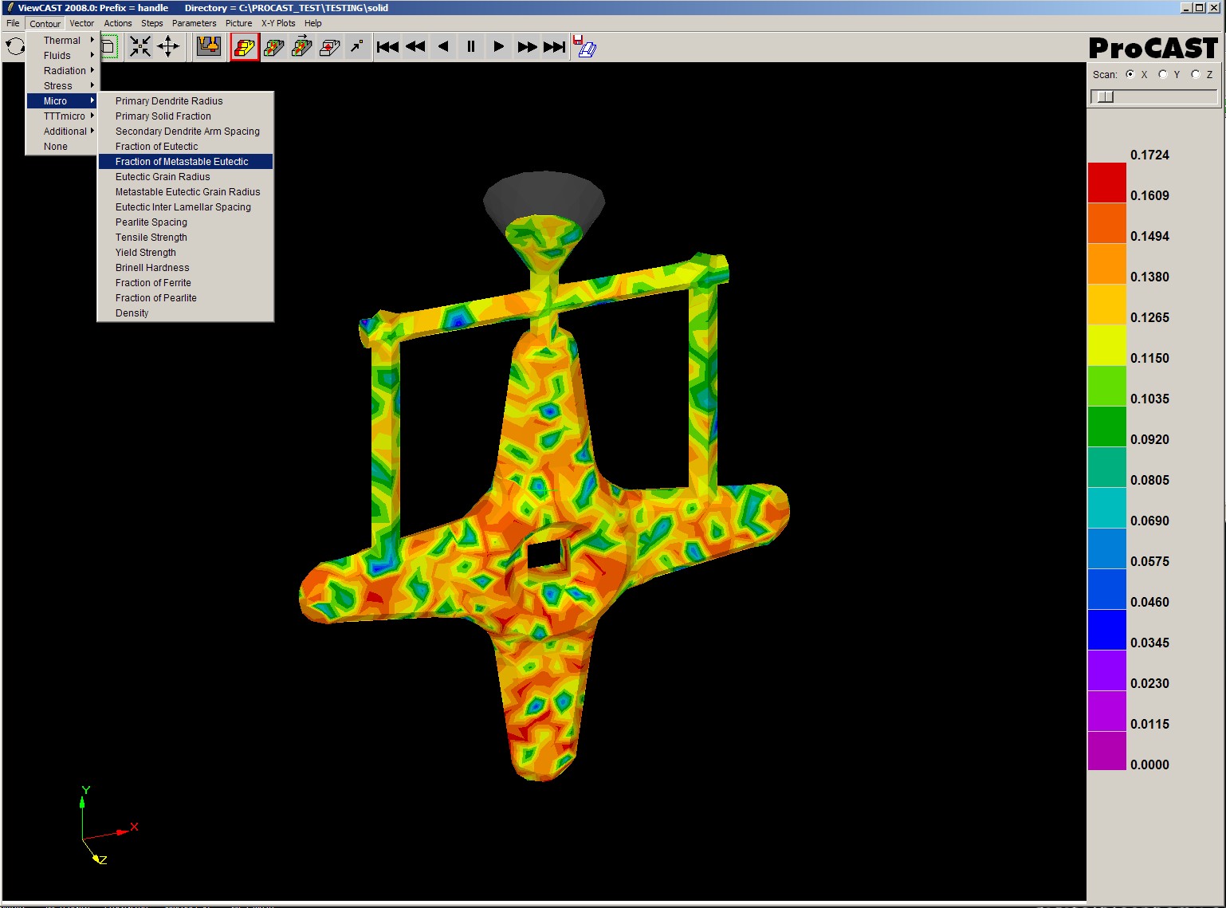The image size is (1226, 908).
Task: Select Z scan direction radio
Action: tap(1195, 74)
